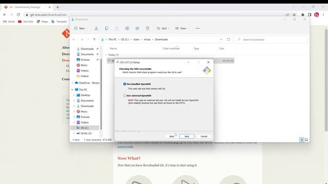Click the Copy icon in Explorer toolbar
The height and width of the screenshot is (184, 328).
pos(107,29)
